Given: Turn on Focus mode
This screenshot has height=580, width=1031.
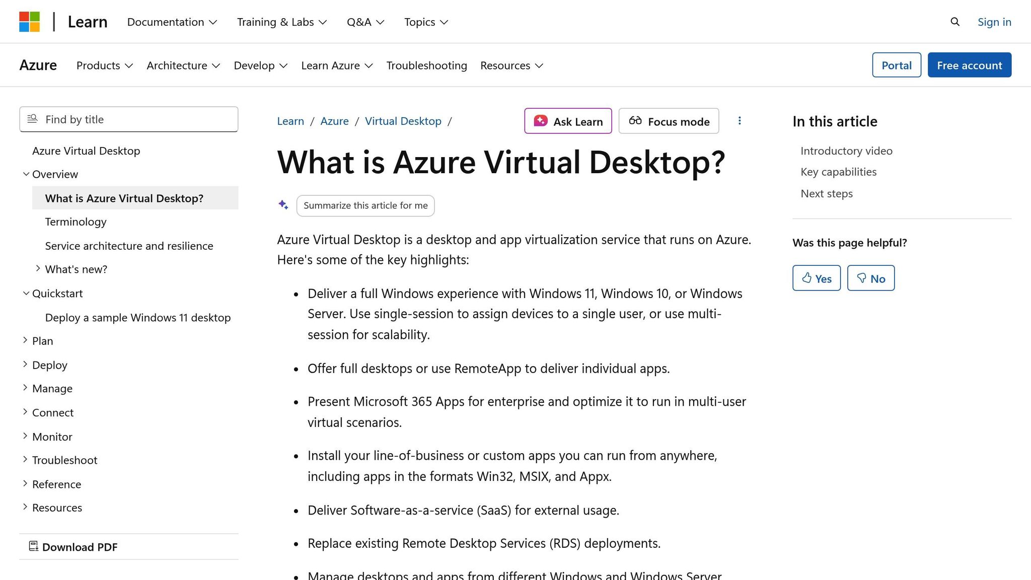Looking at the screenshot, I should click(669, 121).
